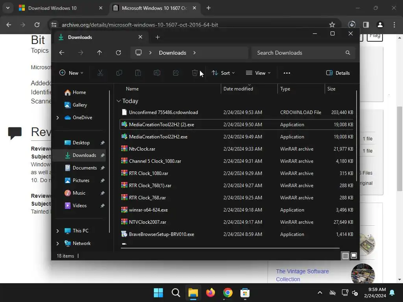Image resolution: width=403 pixels, height=302 pixels.
Task: Expand the Downloads breadcrumb chevron
Action: [x=194, y=53]
